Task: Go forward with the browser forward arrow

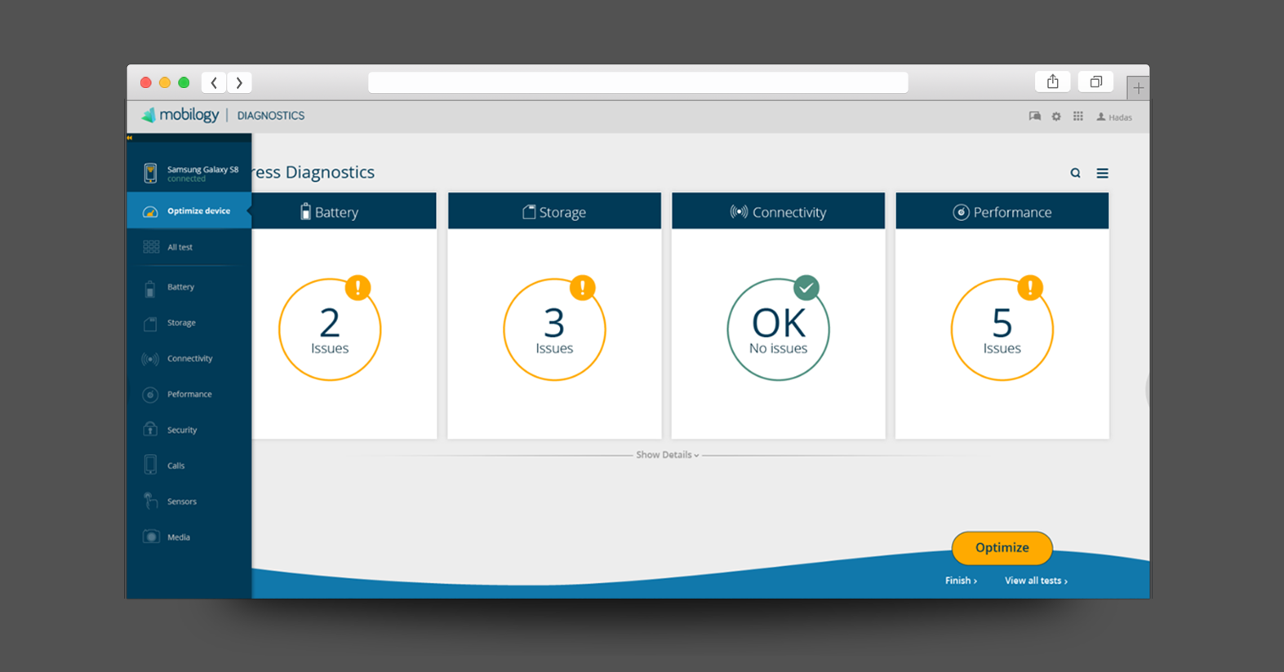Action: point(239,82)
